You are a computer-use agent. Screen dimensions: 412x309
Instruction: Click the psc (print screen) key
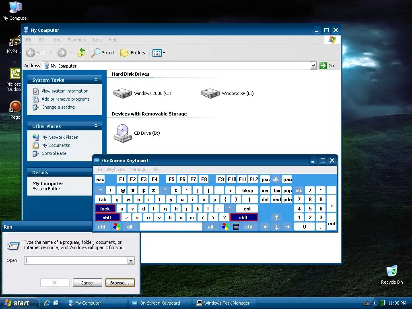click(x=266, y=179)
